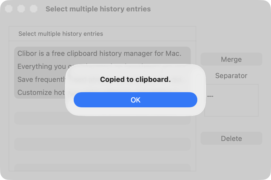Click the list header 'Select multiple history entries'
Image resolution: width=271 pixels, height=180 pixels.
pyautogui.click(x=61, y=34)
